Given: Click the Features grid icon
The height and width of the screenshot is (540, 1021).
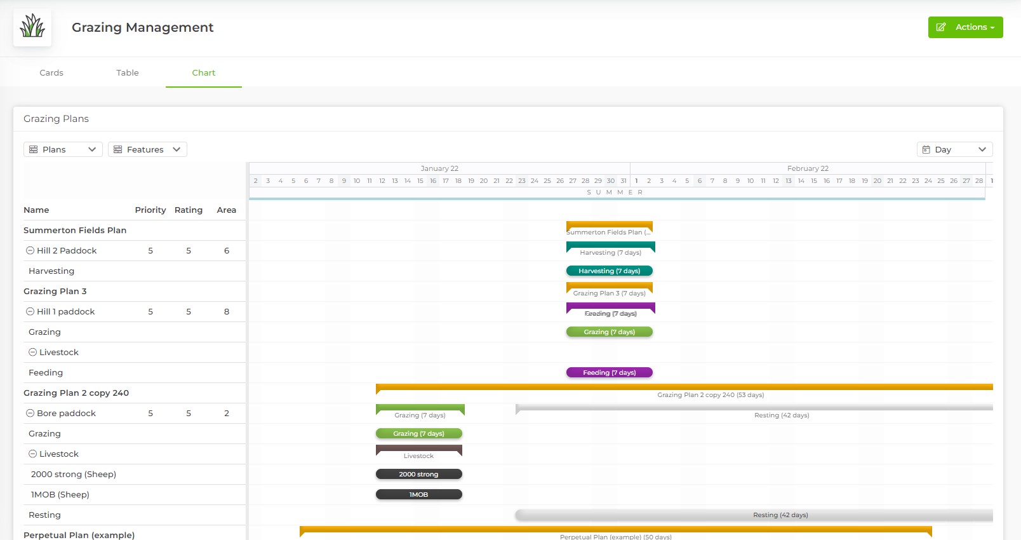Looking at the screenshot, I should coord(117,149).
